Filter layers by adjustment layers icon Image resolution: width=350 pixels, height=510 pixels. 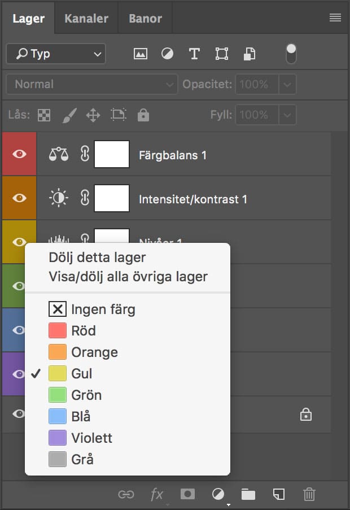pos(167,54)
